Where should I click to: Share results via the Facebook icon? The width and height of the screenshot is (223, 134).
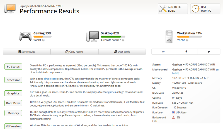[186, 52]
